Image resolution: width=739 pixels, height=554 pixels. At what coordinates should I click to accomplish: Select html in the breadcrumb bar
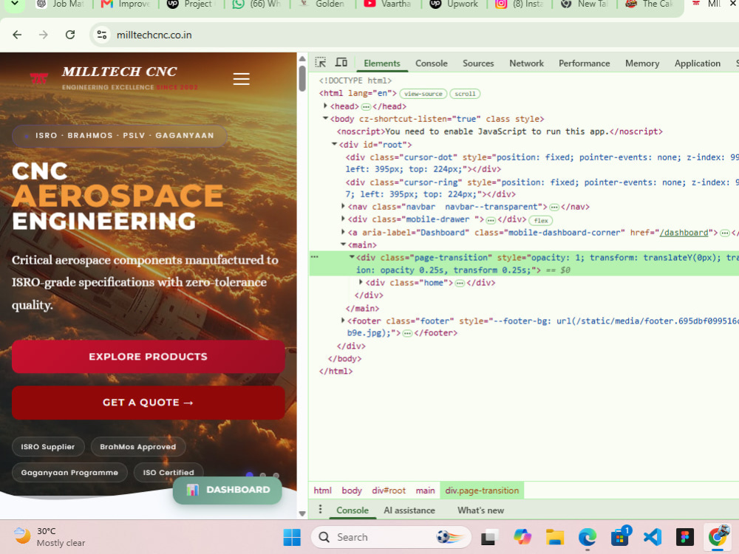coord(322,490)
